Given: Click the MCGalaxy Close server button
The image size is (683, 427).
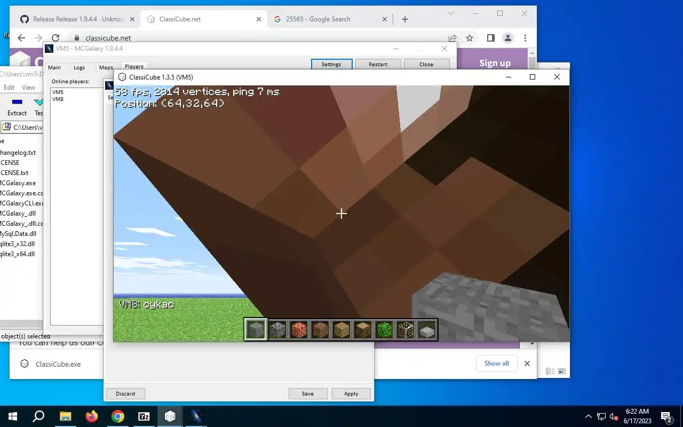Looking at the screenshot, I should coord(426,64).
